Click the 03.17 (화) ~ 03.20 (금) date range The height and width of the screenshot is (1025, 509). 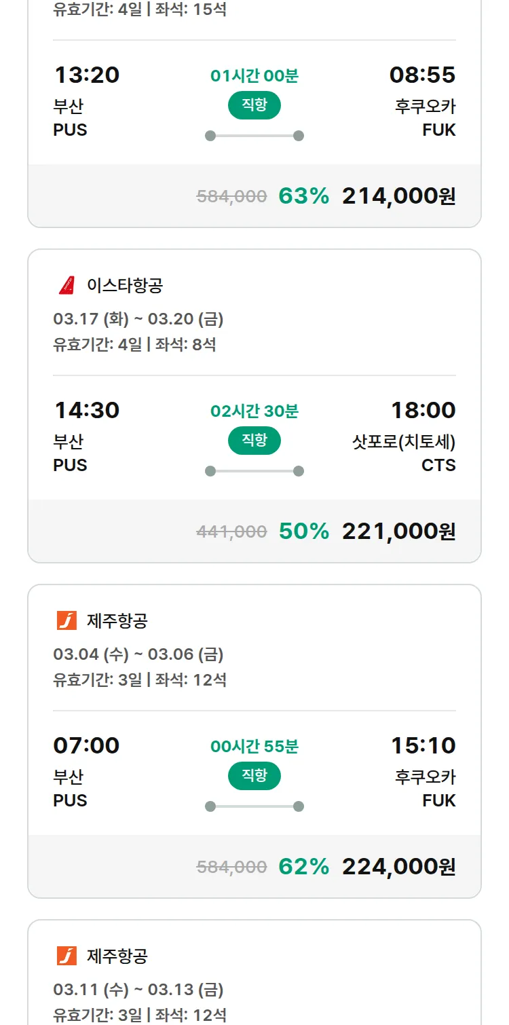[x=138, y=319]
